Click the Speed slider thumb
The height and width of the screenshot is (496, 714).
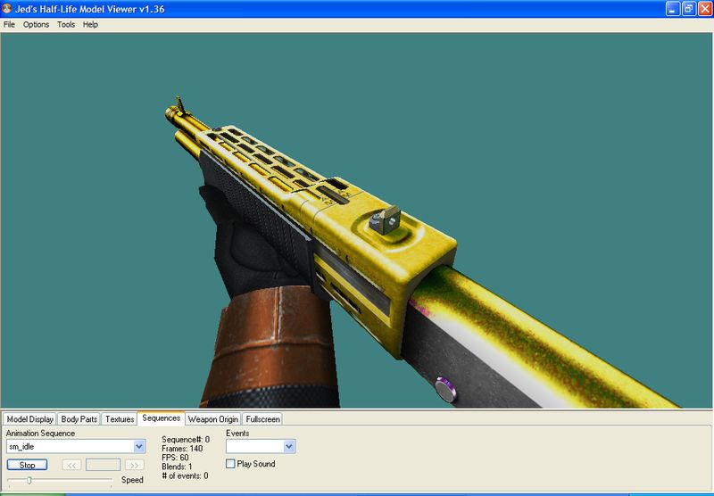coord(29,480)
